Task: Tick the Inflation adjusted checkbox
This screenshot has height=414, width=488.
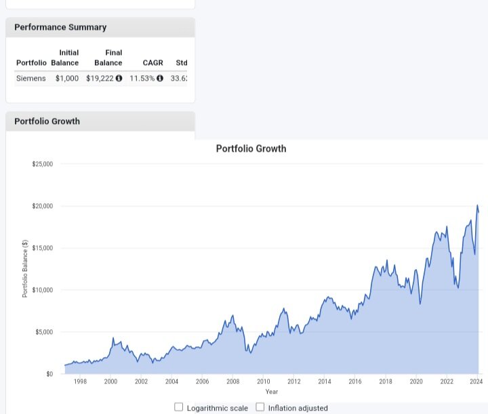Action: pyautogui.click(x=260, y=407)
